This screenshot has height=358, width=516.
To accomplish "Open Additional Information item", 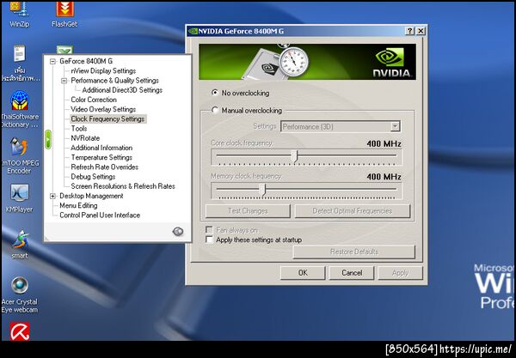I will (101, 148).
